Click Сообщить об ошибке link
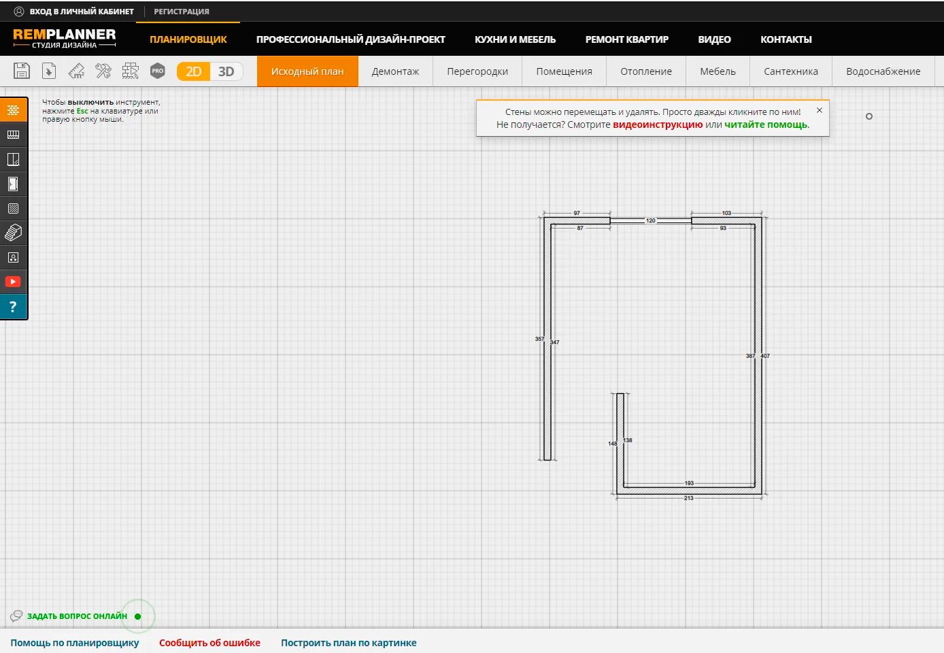This screenshot has height=653, width=944. (x=209, y=643)
